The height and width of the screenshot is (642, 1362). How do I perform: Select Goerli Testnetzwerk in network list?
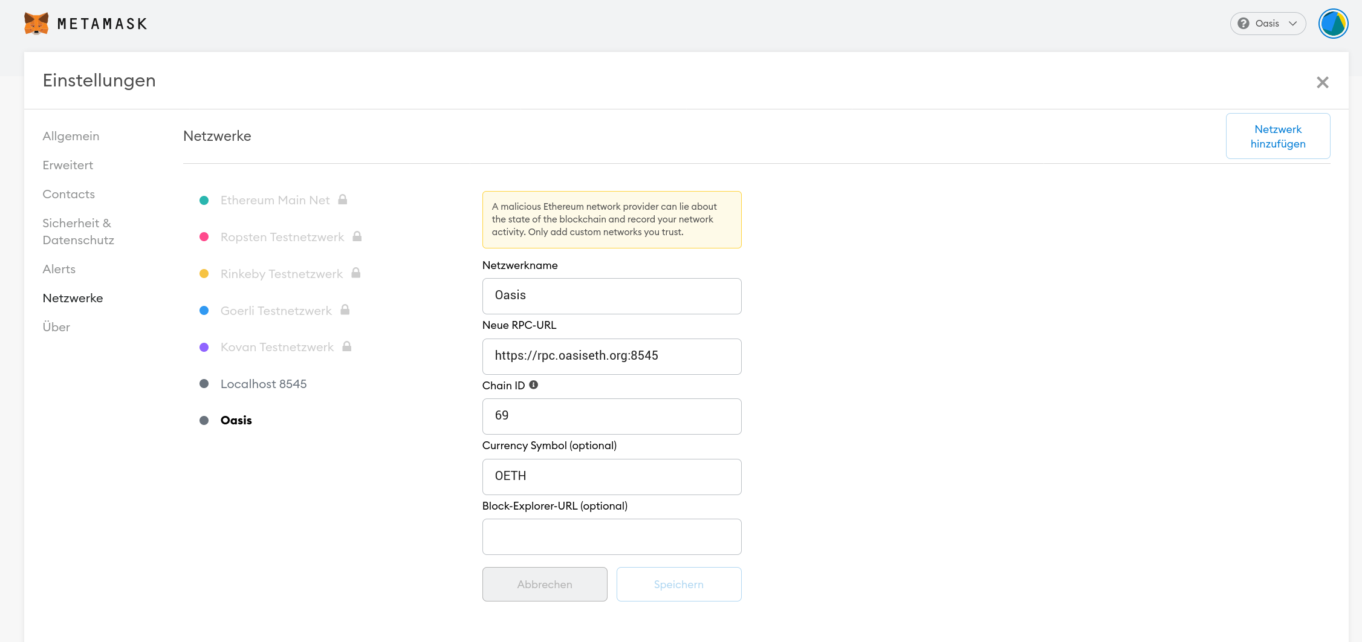coord(276,311)
